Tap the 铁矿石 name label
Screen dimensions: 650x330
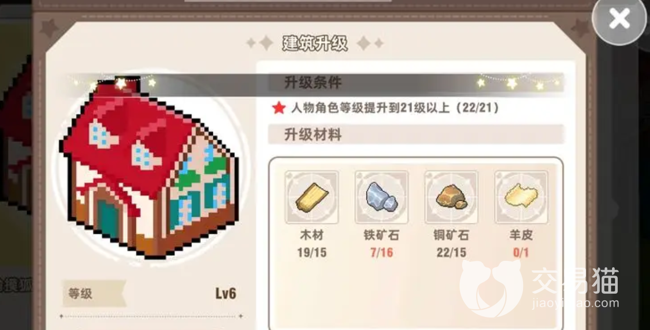(381, 235)
